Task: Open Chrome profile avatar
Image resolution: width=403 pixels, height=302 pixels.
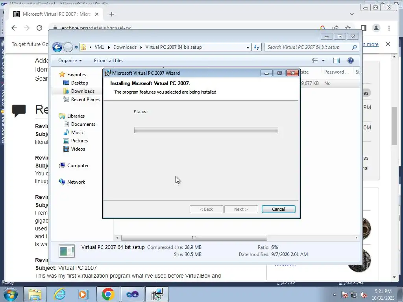Action: 376,28
